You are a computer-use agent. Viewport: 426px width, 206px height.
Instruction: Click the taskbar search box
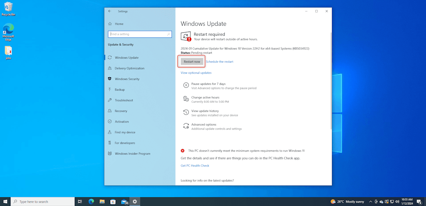tap(43, 202)
